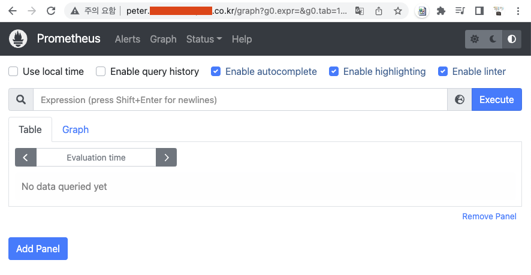
Task: Click the Evaluation time field
Action: pos(96,158)
